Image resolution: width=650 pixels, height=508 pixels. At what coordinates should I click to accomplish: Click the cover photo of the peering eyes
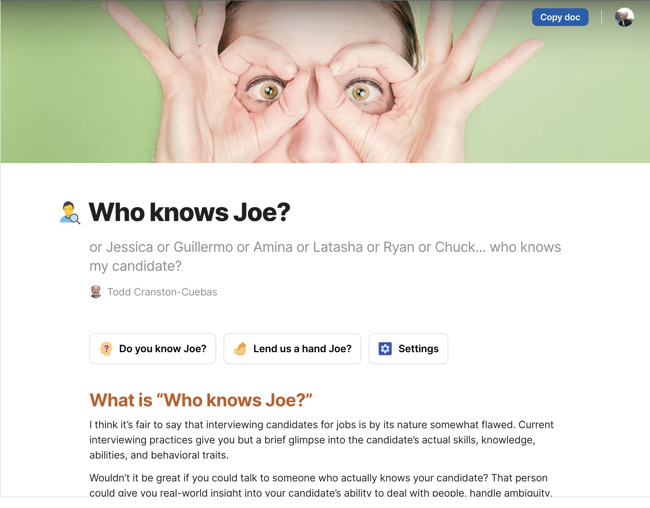point(325,82)
